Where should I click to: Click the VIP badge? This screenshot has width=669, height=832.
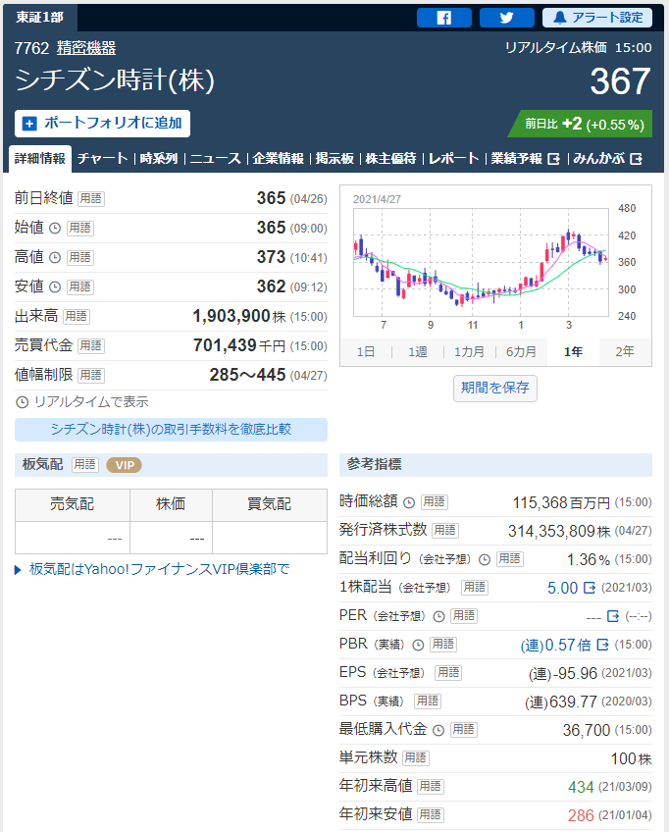pyautogui.click(x=125, y=465)
